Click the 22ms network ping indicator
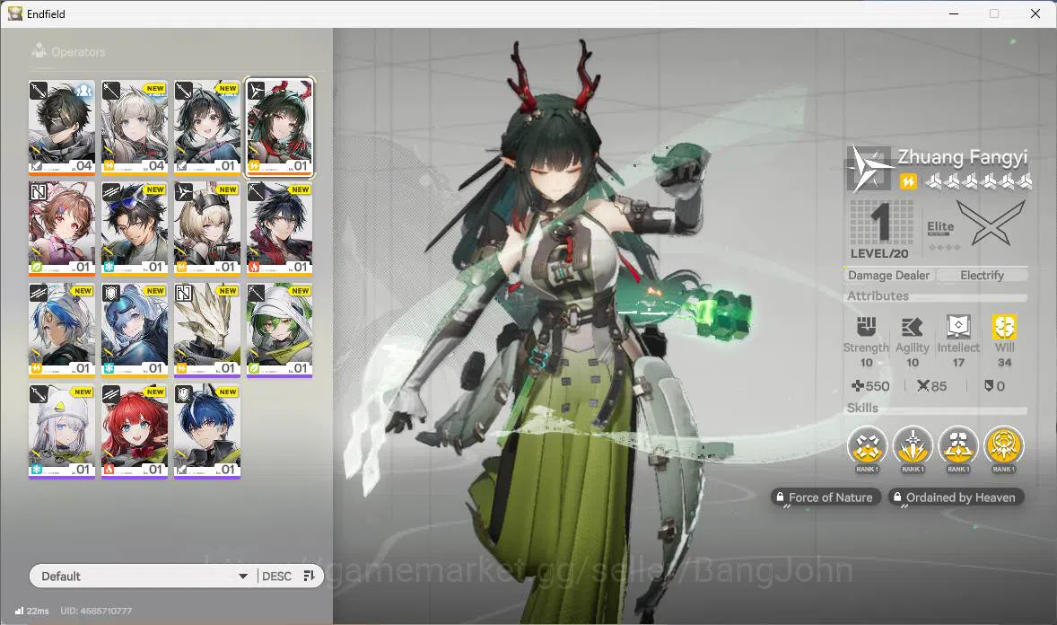The image size is (1057, 625). point(31,611)
